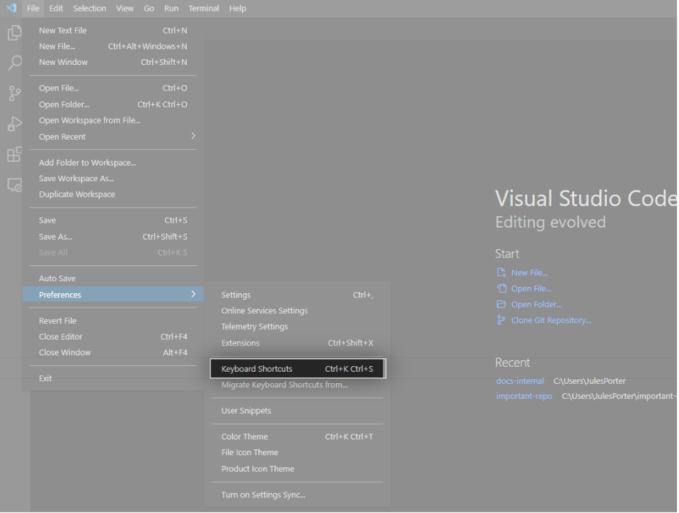679x513 pixels.
Task: Click the New File... link under Start
Action: pos(529,273)
